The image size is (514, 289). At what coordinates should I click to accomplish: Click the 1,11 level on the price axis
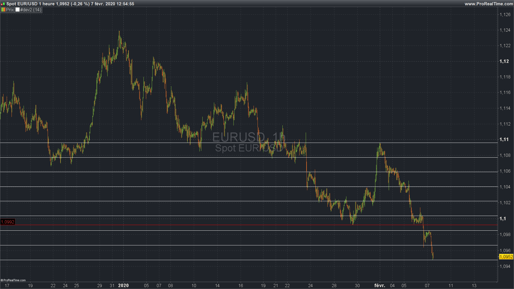504,139
